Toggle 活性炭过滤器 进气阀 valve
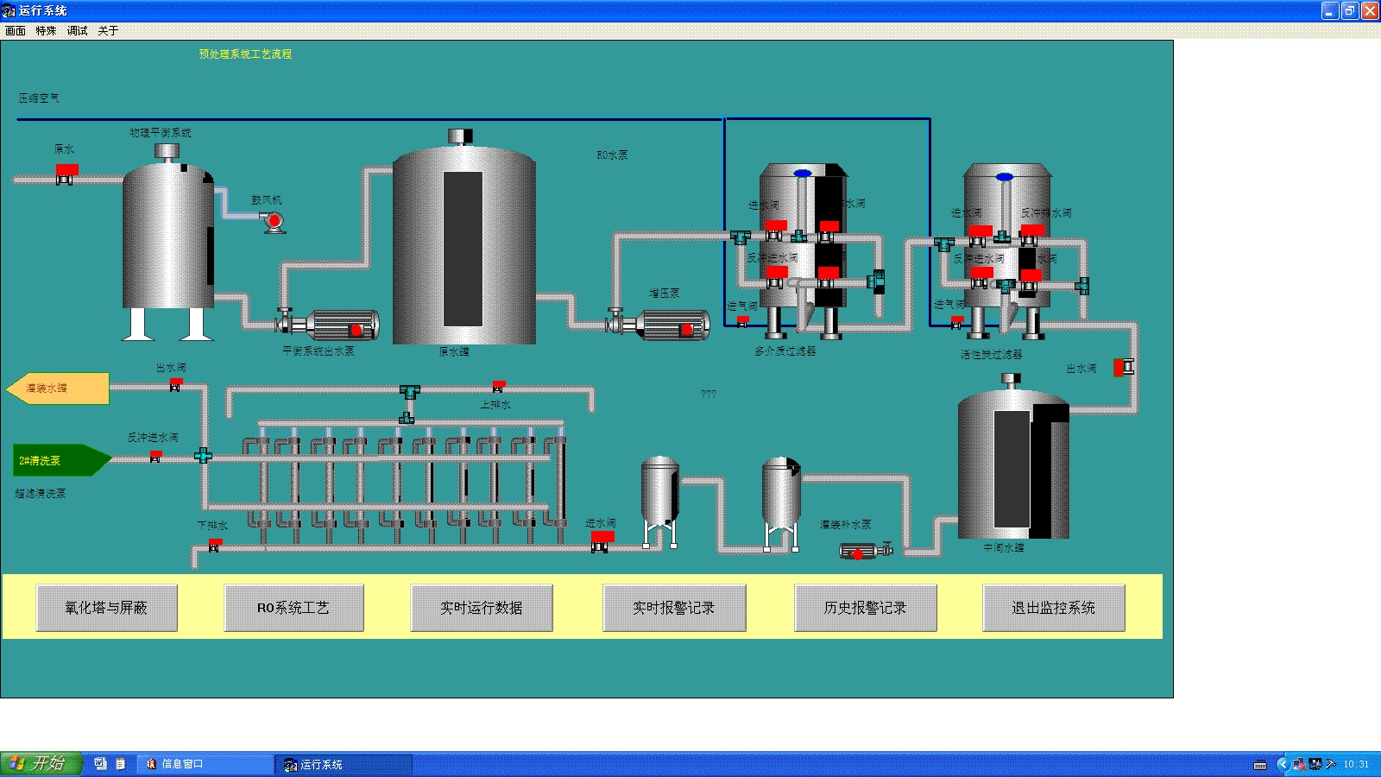Image resolution: width=1381 pixels, height=777 pixels. [x=956, y=322]
